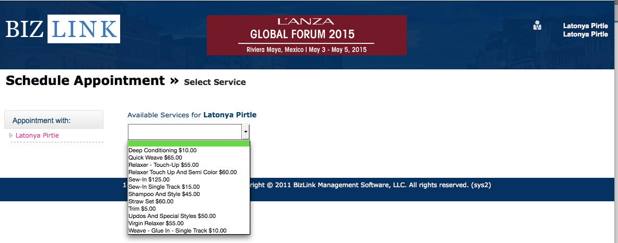This screenshot has width=618, height=243.
Task: Open the services dropdown arrow
Action: 246,132
